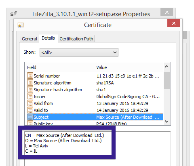Close the Certificate dialog with red X
The image size is (194, 166).
coord(173,23)
